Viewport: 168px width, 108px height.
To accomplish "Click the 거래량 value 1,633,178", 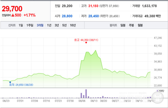I will coord(149,6).
